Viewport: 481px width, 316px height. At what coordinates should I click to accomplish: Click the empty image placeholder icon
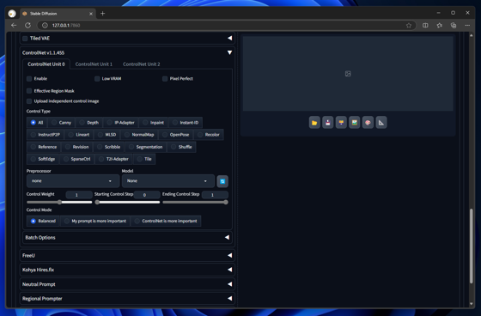348,74
